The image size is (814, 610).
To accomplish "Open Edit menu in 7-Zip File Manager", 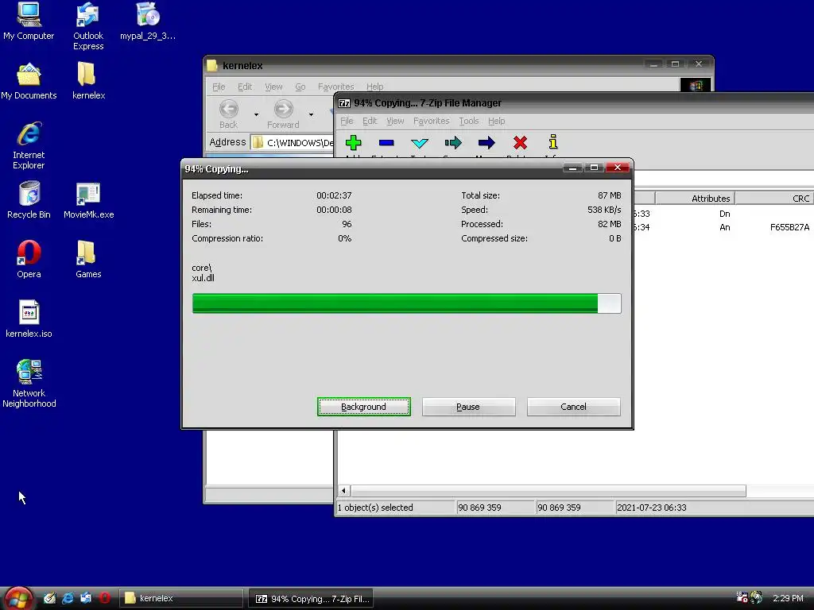I will [x=370, y=121].
